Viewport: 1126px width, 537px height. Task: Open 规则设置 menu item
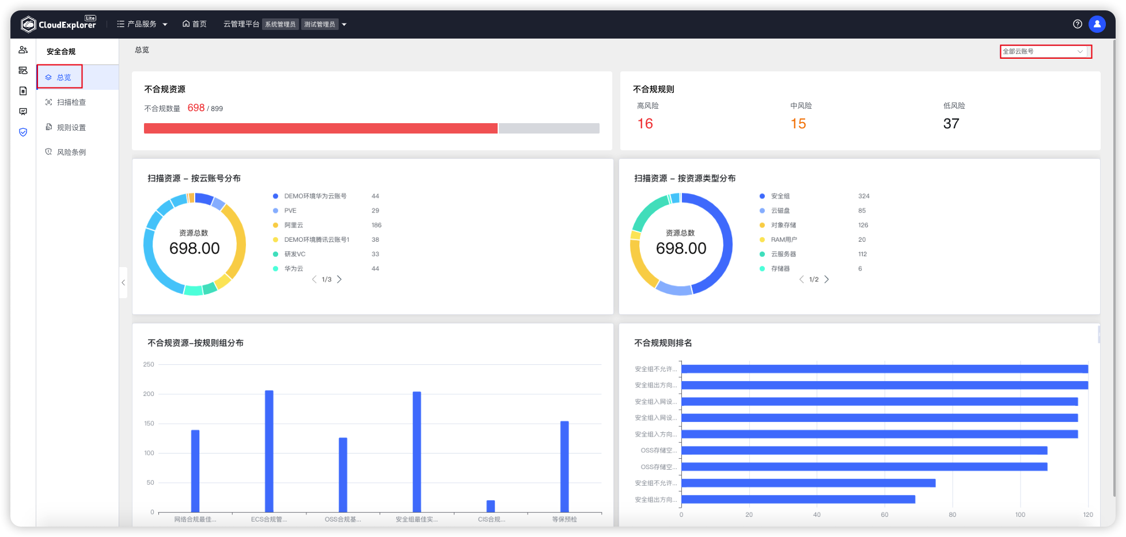click(77, 127)
